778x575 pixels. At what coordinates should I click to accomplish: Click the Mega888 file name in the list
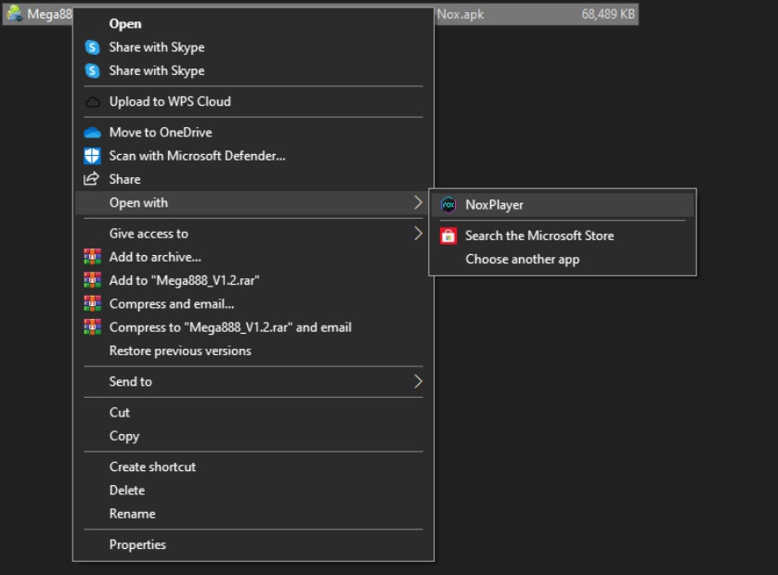pyautogui.click(x=46, y=14)
